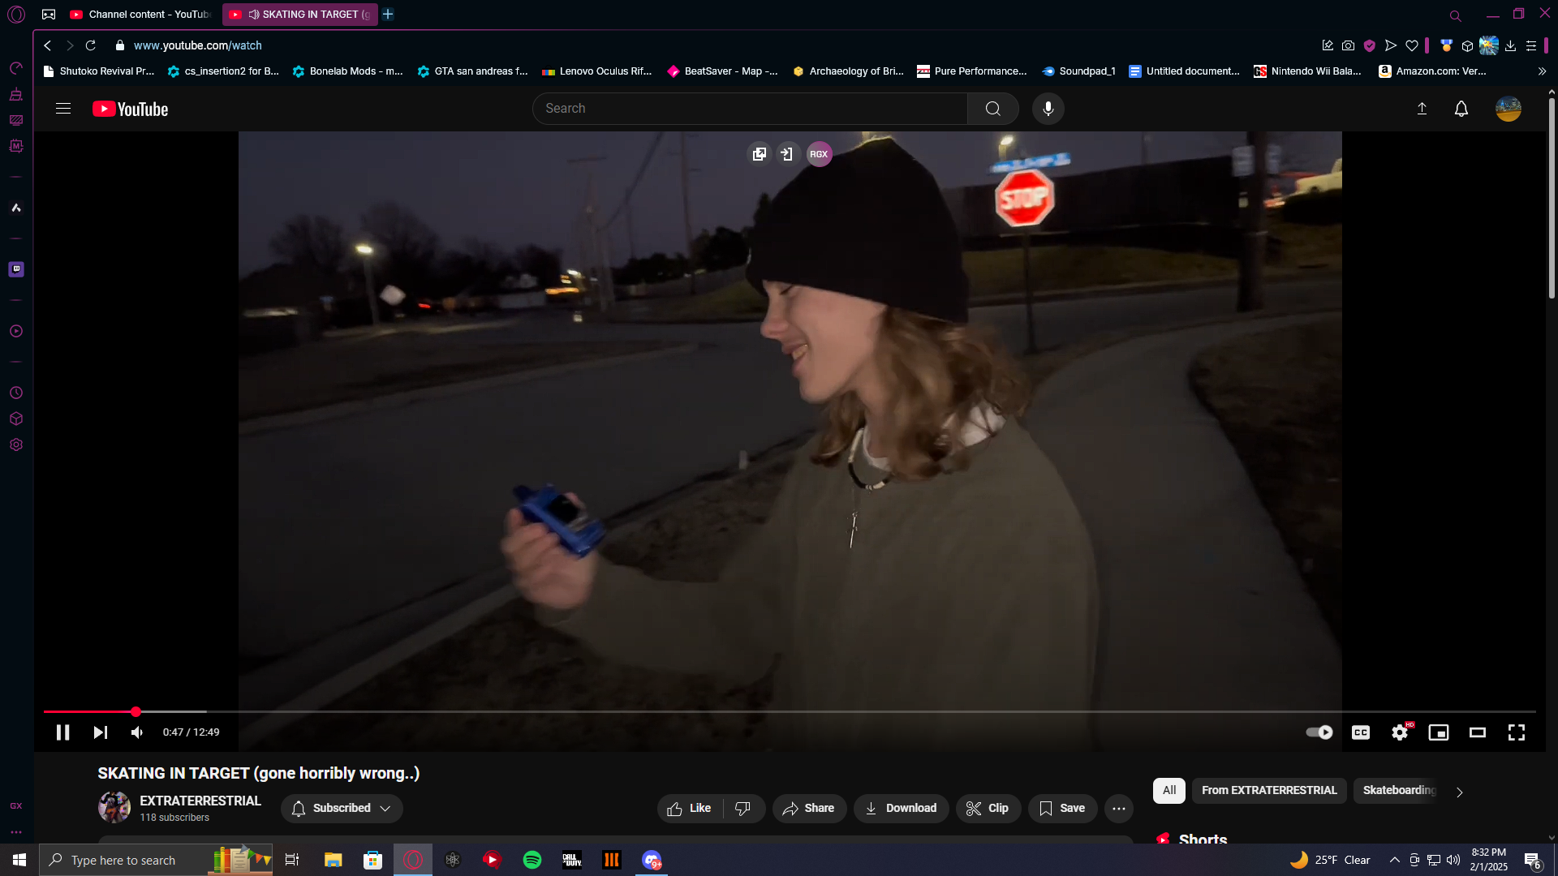Open more actions ellipsis menu
The height and width of the screenshot is (876, 1558).
tap(1118, 808)
